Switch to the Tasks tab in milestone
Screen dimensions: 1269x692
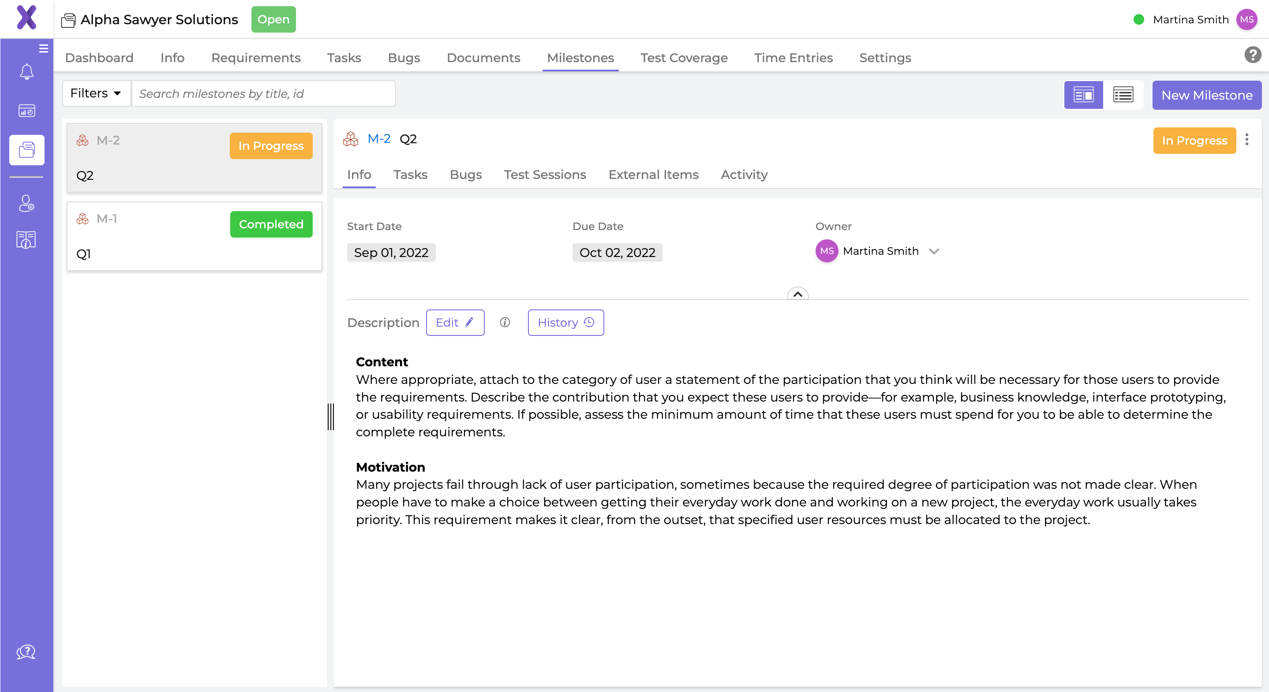click(x=410, y=174)
